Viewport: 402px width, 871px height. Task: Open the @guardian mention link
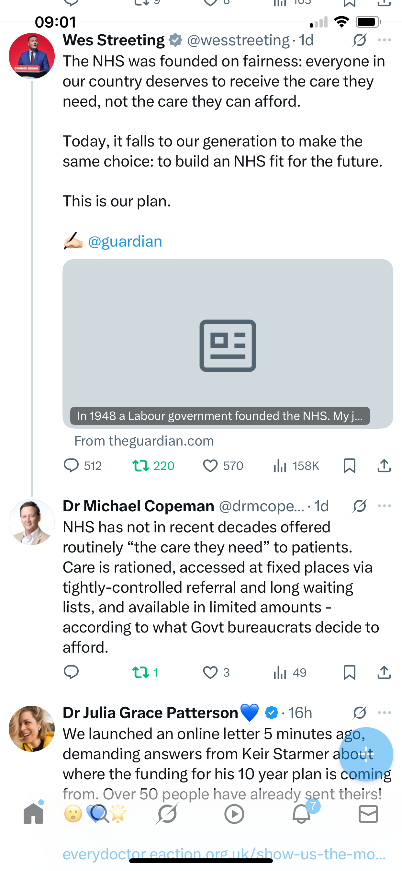tap(125, 241)
